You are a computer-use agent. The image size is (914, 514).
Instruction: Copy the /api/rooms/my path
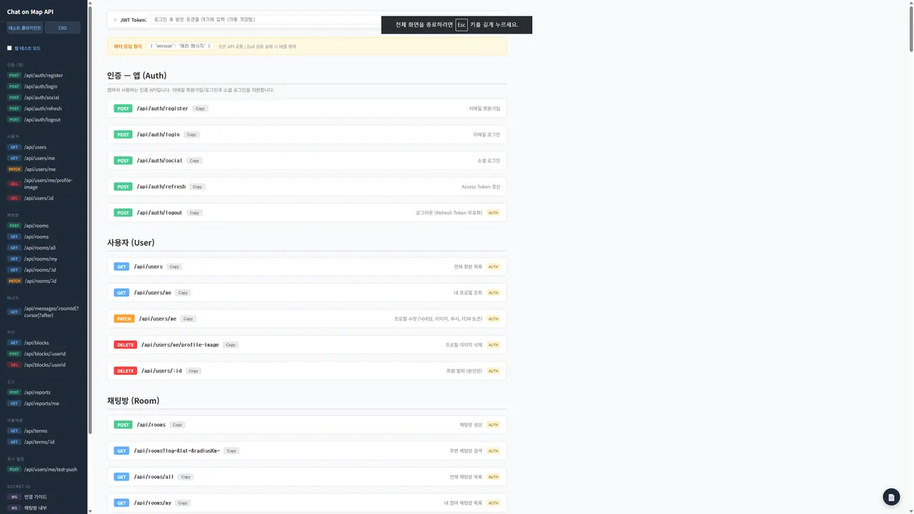point(183,503)
